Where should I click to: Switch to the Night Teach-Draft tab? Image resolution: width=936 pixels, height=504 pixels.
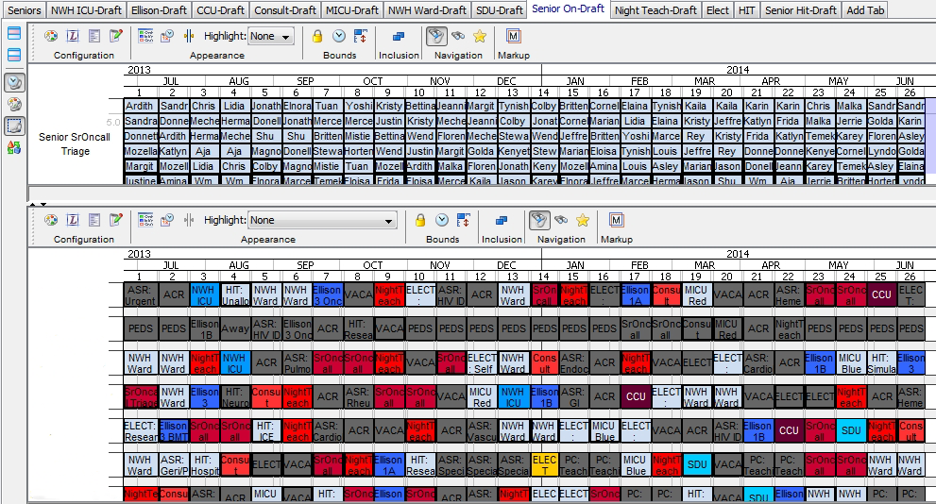tap(655, 10)
